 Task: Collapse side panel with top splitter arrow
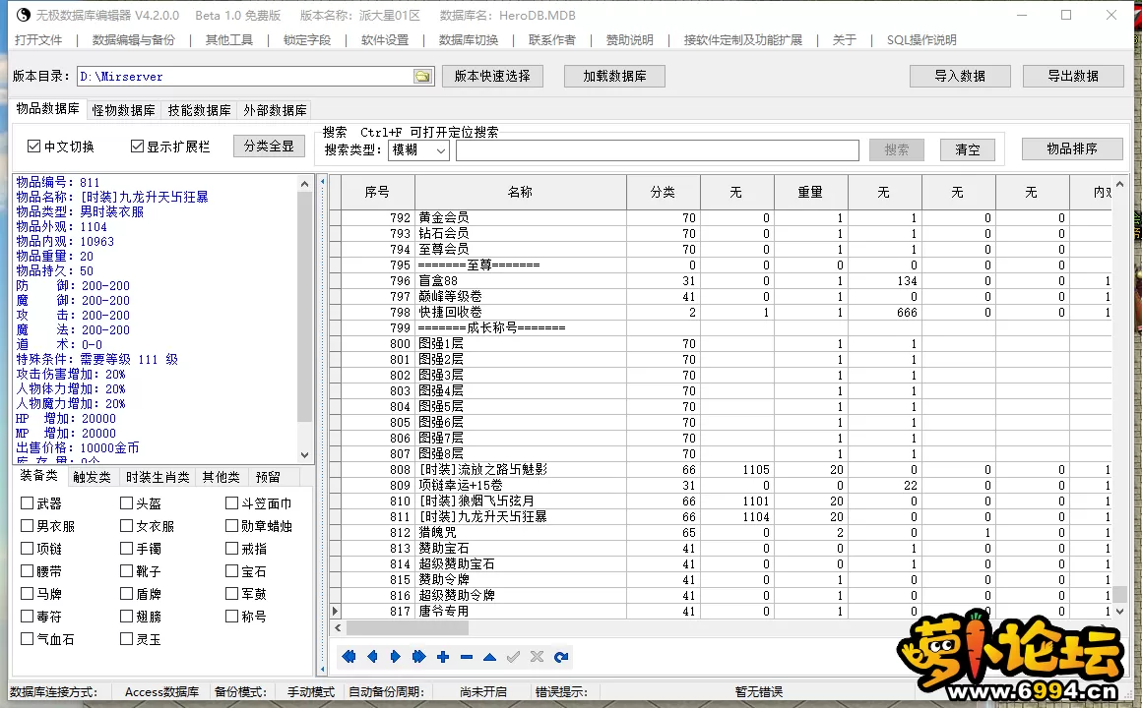[x=323, y=181]
